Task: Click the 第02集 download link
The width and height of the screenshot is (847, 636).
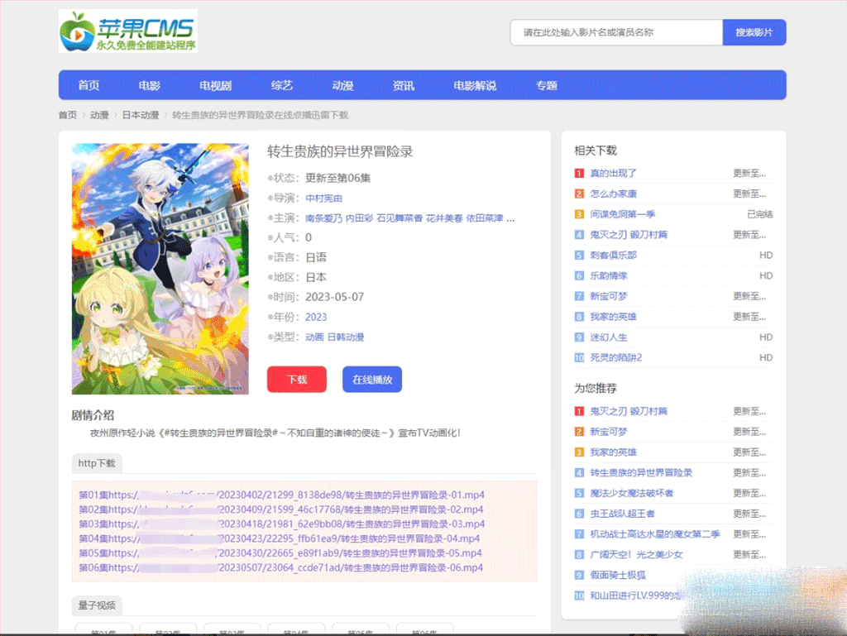Action: 281,509
